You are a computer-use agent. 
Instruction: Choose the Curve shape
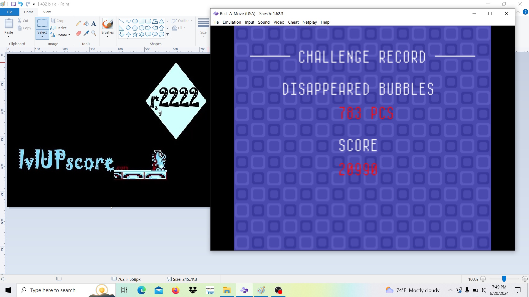(x=128, y=21)
